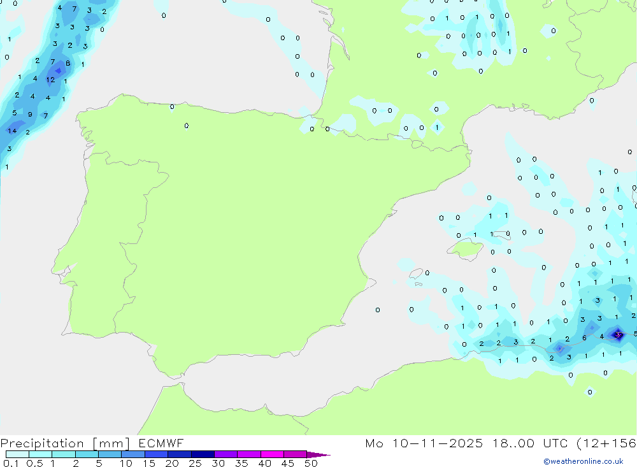The image size is (637, 467).
Task: Click the '0.5' legend scale label
Action: click(x=34, y=463)
